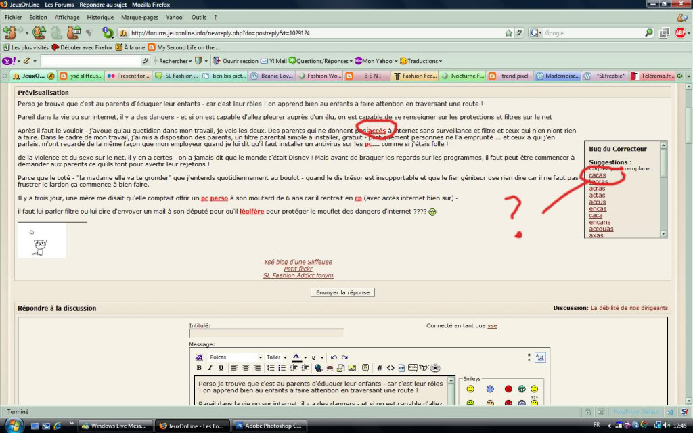
Task: Click the Wrap Quote tags icon
Action: pyautogui.click(x=365, y=368)
